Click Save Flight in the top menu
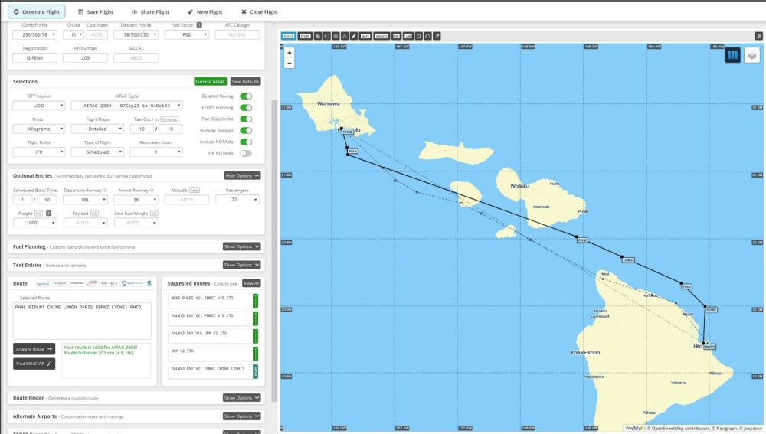The width and height of the screenshot is (766, 434). point(96,11)
